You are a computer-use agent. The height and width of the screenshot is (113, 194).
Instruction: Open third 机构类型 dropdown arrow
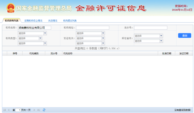pyautogui.click(x=45, y=43)
